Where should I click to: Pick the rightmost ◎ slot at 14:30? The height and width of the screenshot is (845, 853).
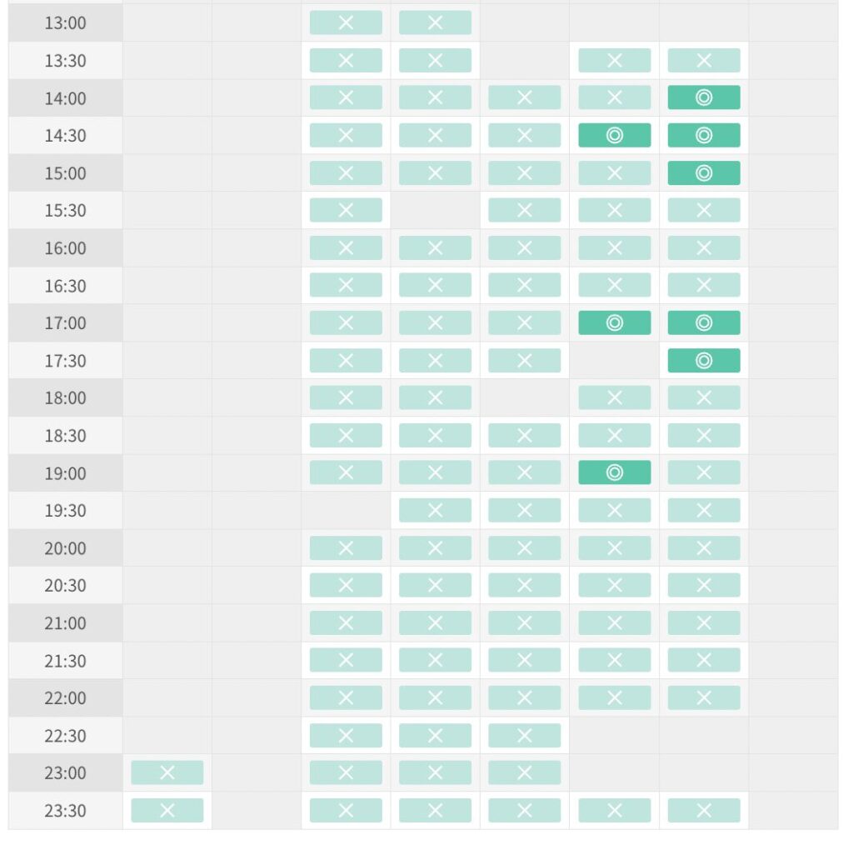pyautogui.click(x=703, y=136)
